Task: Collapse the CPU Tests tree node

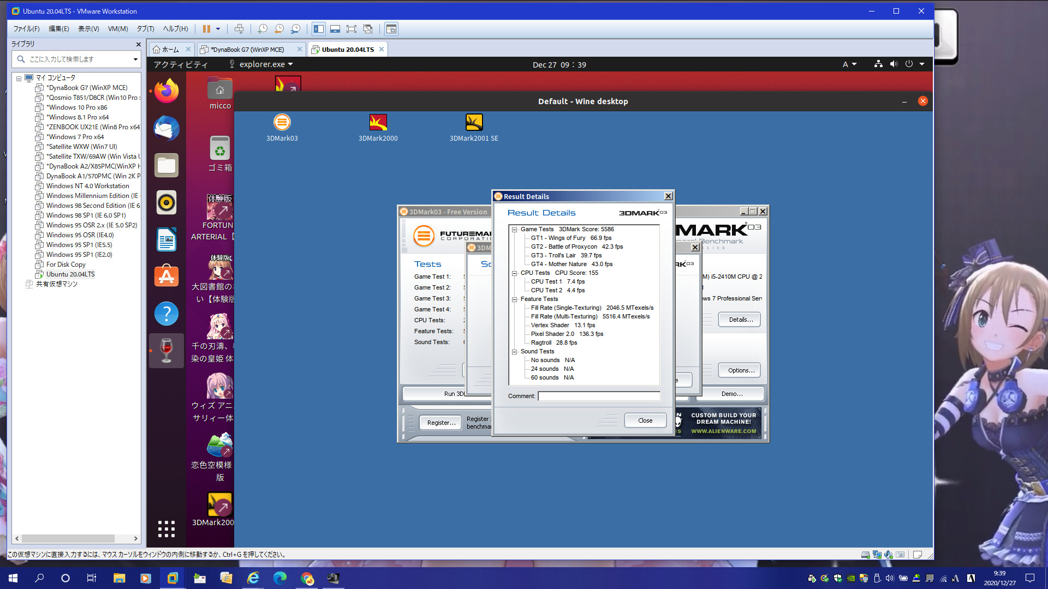Action: tap(514, 273)
